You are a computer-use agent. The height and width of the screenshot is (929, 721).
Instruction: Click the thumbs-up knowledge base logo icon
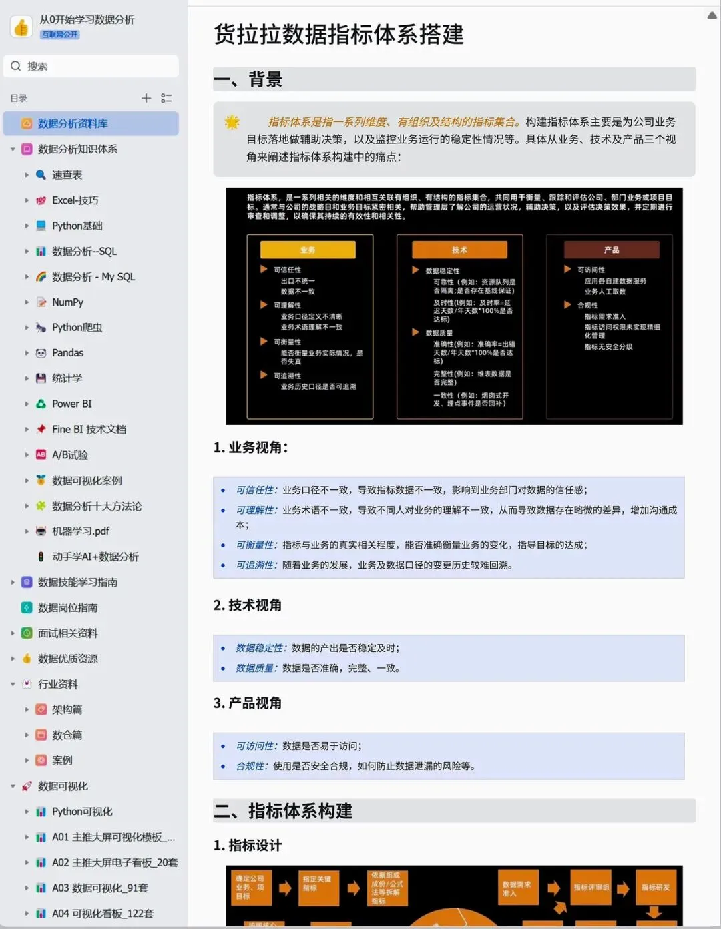[21, 27]
